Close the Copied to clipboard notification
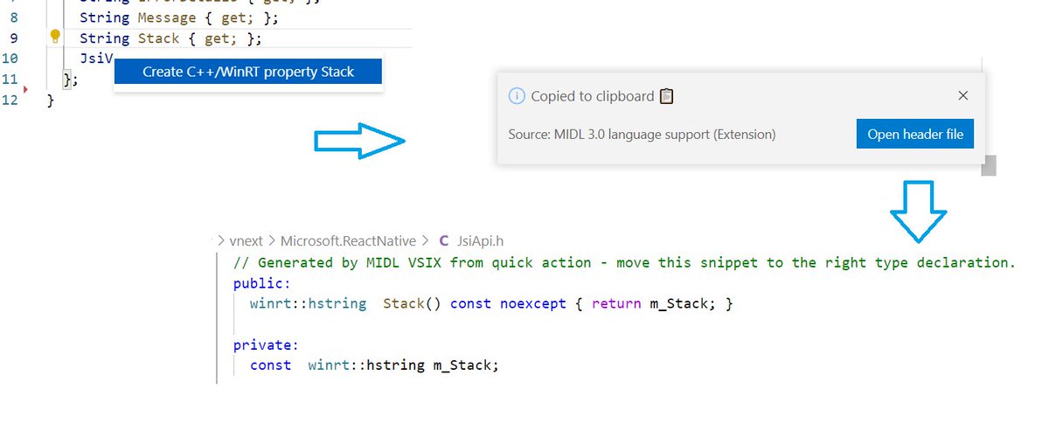Viewport: 1049px width, 424px height. [962, 96]
